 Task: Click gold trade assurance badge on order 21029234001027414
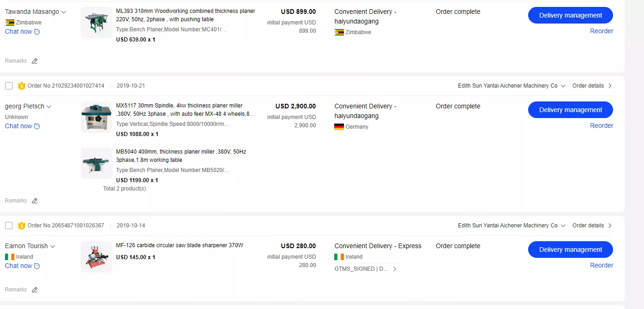[x=21, y=86]
